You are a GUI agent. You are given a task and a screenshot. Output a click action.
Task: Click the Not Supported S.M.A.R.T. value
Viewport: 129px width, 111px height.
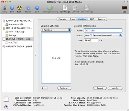pyautogui.click(x=94, y=103)
